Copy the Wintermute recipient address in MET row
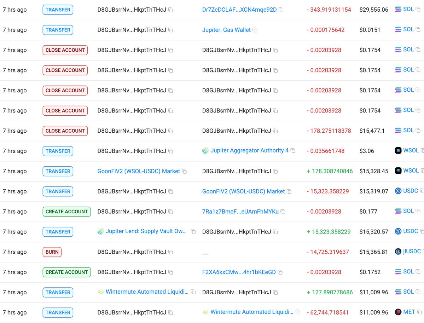424x323 pixels. (x=298, y=312)
